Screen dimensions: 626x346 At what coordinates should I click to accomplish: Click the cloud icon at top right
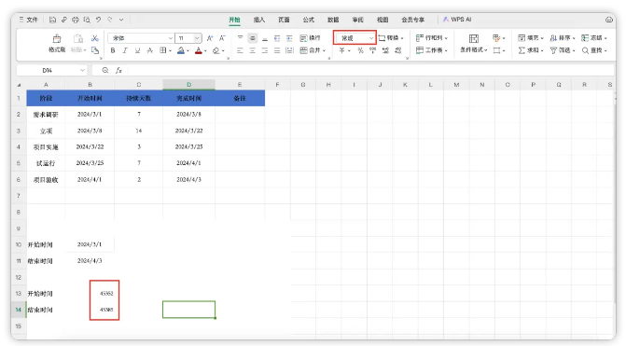pyautogui.click(x=609, y=20)
